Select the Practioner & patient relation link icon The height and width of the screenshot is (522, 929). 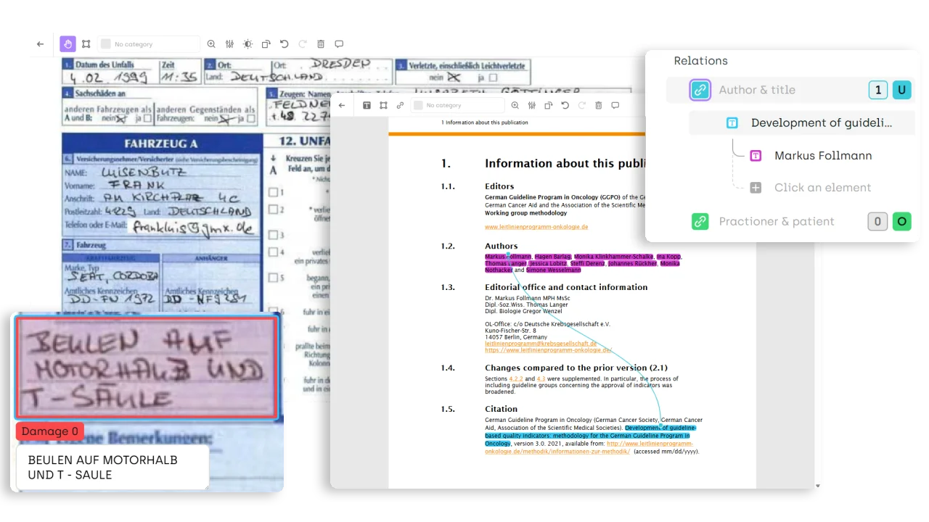[700, 221]
